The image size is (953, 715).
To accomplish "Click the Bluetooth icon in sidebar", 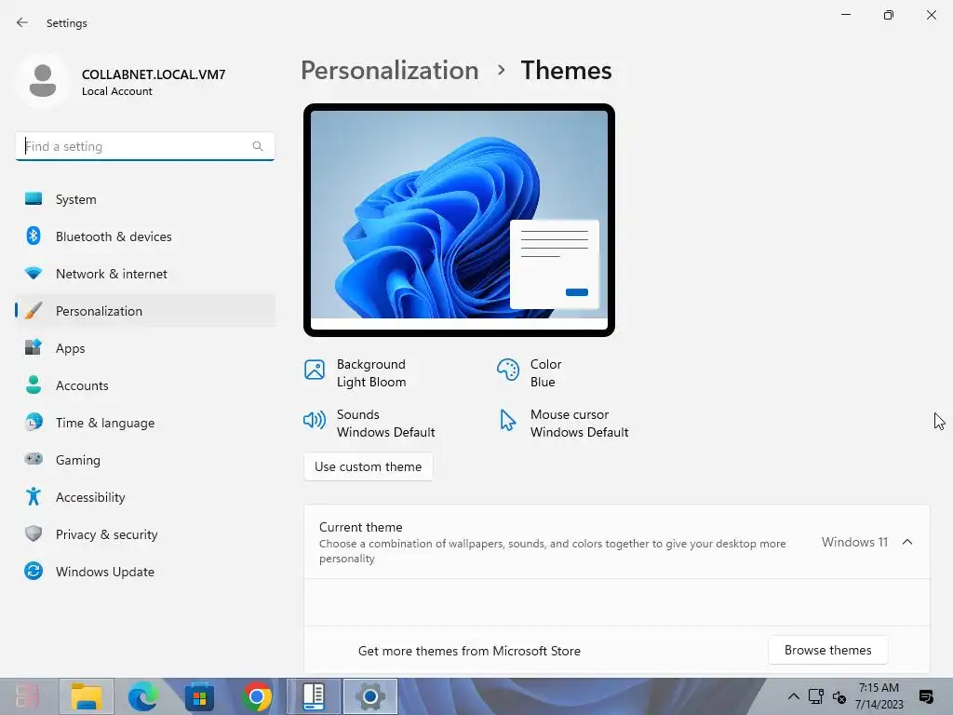I will [x=34, y=236].
